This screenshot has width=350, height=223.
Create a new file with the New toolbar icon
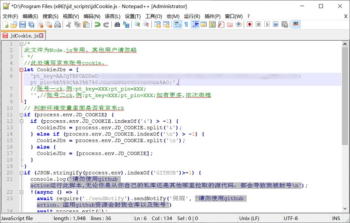(5, 24)
